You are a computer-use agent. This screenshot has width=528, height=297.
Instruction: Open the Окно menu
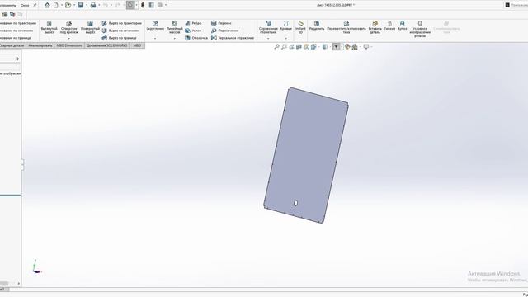click(x=25, y=6)
